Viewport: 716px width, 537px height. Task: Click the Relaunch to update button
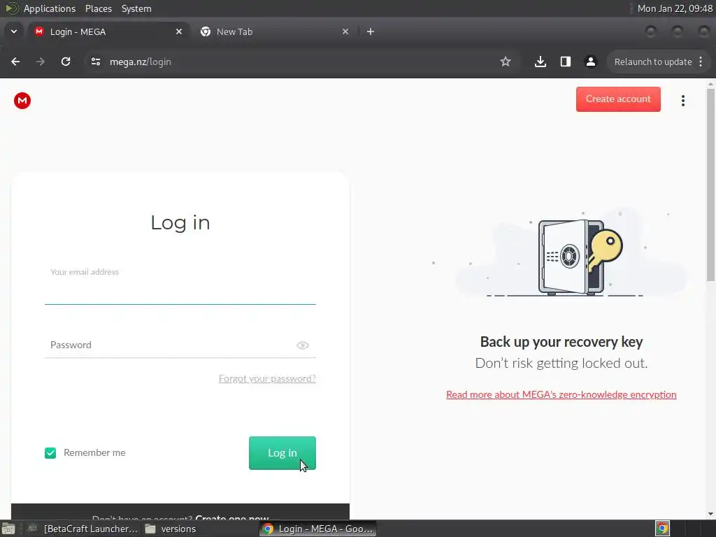pos(658,62)
